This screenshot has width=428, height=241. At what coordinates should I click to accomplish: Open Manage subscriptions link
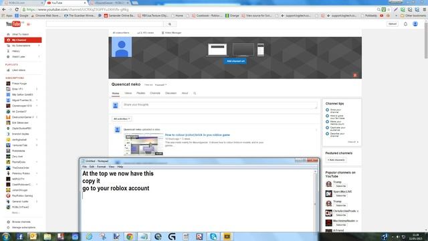point(23,228)
